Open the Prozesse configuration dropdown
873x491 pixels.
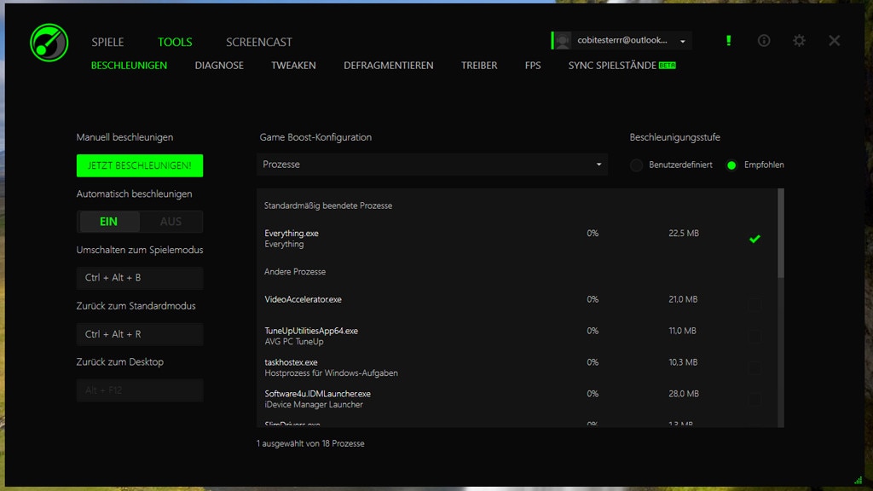coord(432,165)
